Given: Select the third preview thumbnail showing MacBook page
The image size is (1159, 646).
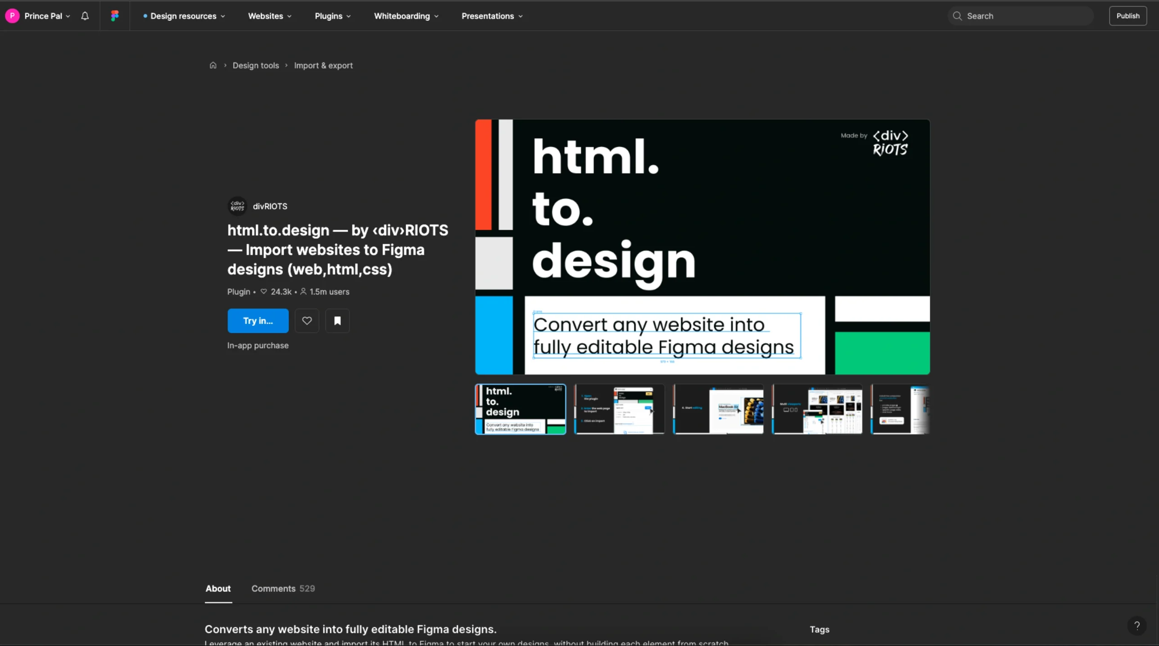Looking at the screenshot, I should [718, 409].
